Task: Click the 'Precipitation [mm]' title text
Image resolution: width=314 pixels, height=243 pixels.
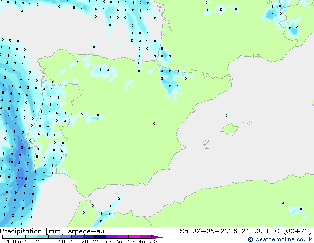Action: click(x=32, y=231)
